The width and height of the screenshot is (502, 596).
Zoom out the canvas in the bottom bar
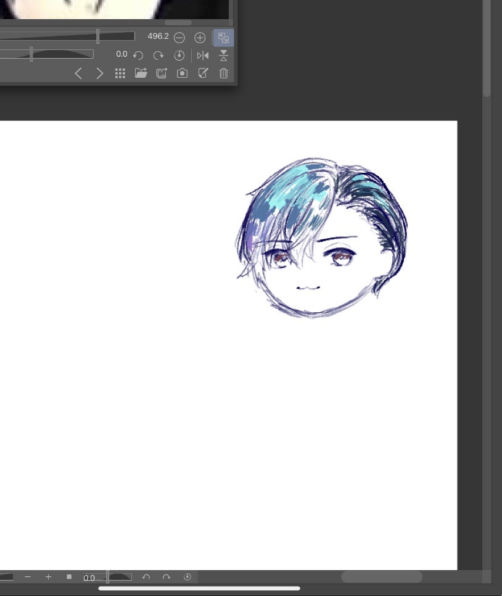tap(28, 577)
